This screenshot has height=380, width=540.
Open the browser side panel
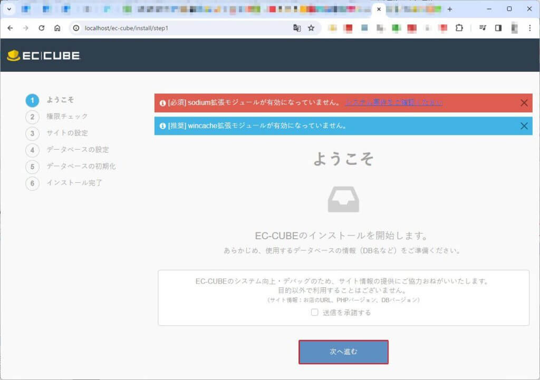click(498, 28)
